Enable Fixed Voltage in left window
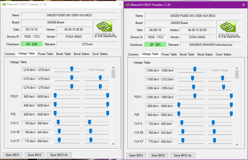 pyautogui.click(x=85, y=70)
